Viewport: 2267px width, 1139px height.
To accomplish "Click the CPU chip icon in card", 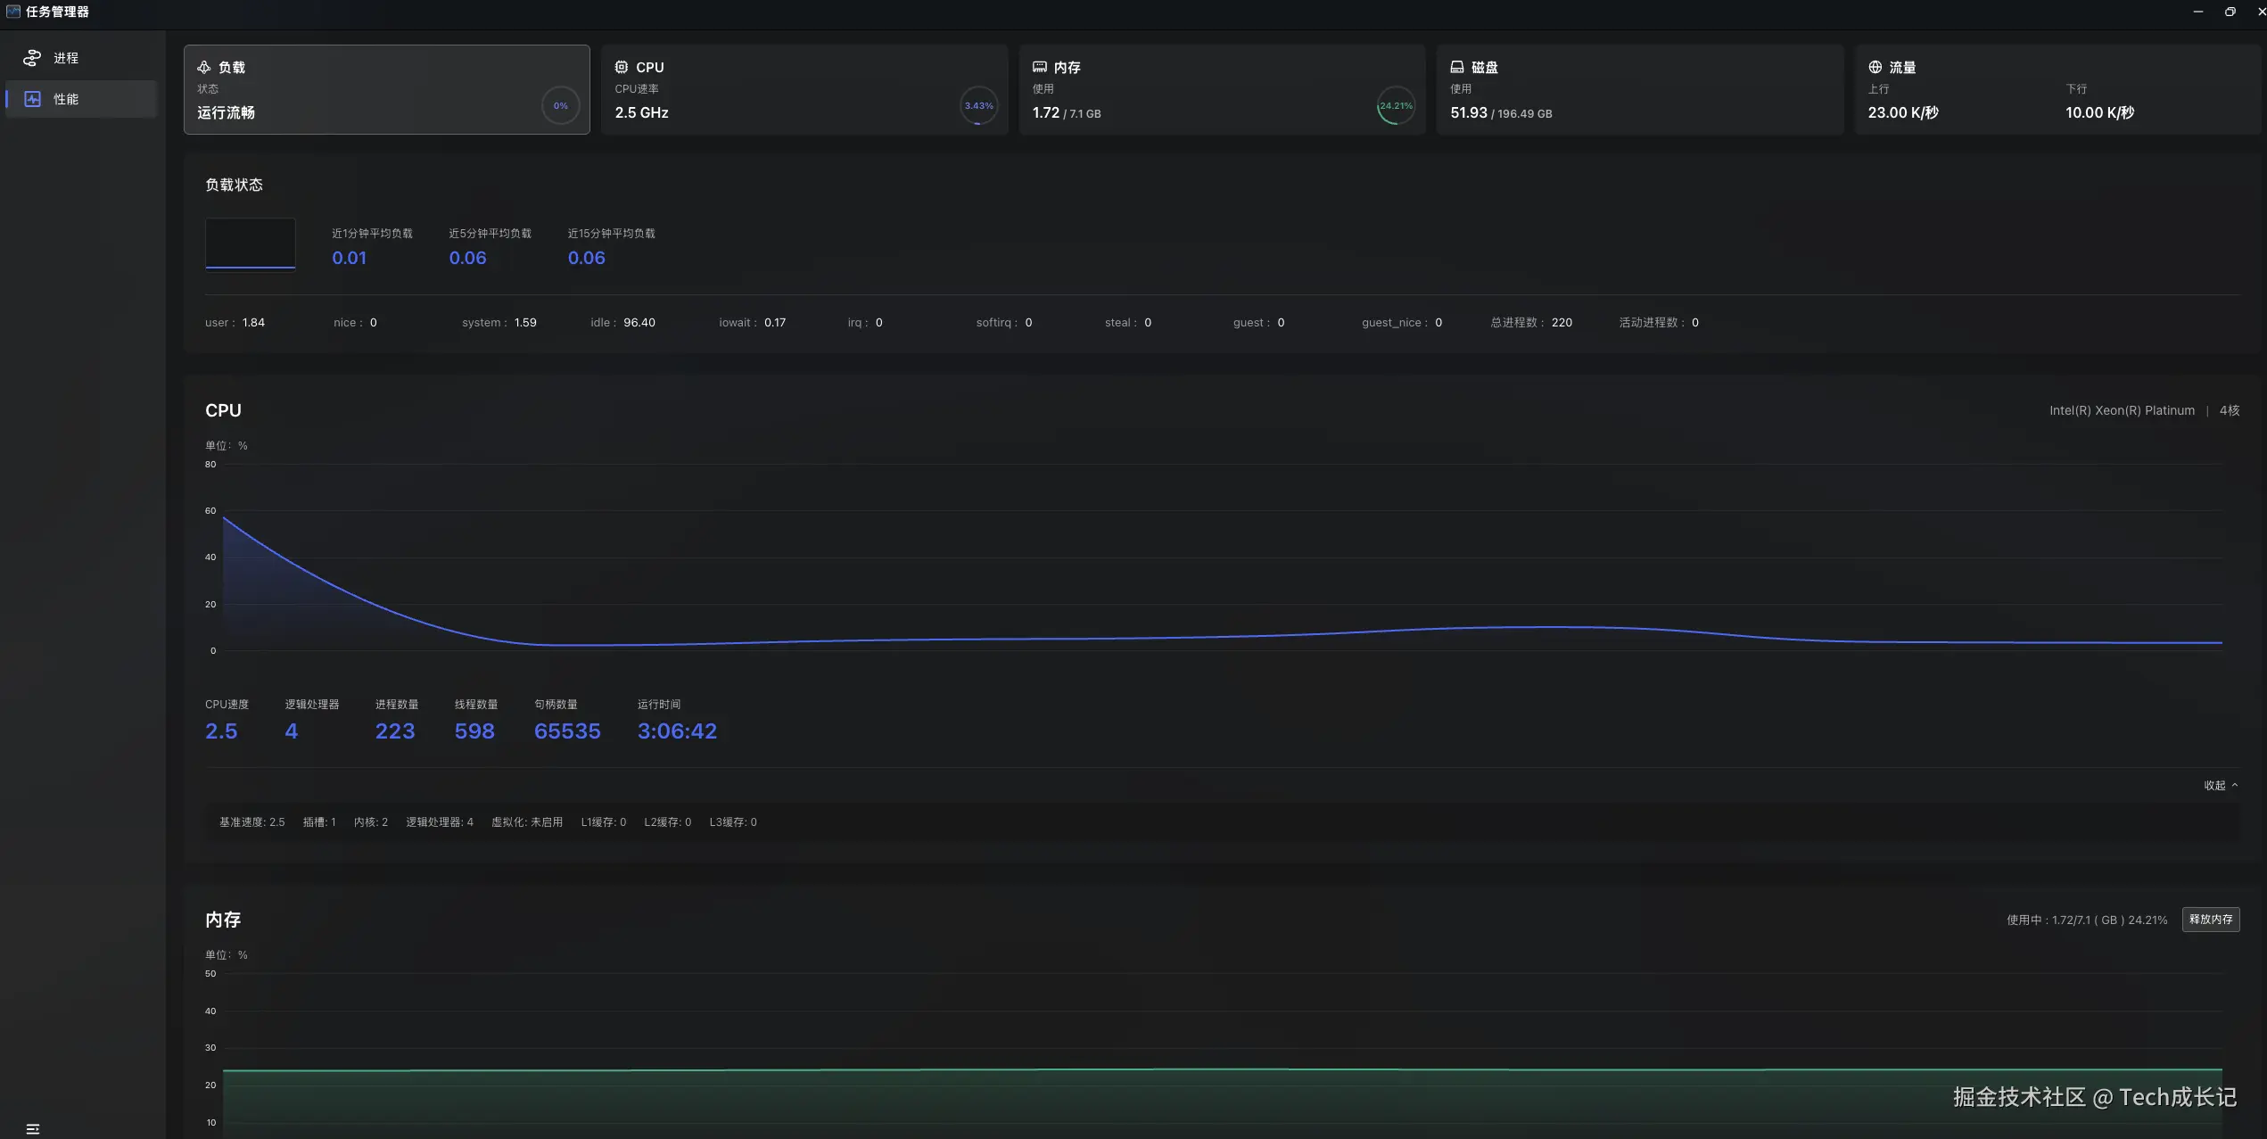I will pyautogui.click(x=622, y=68).
